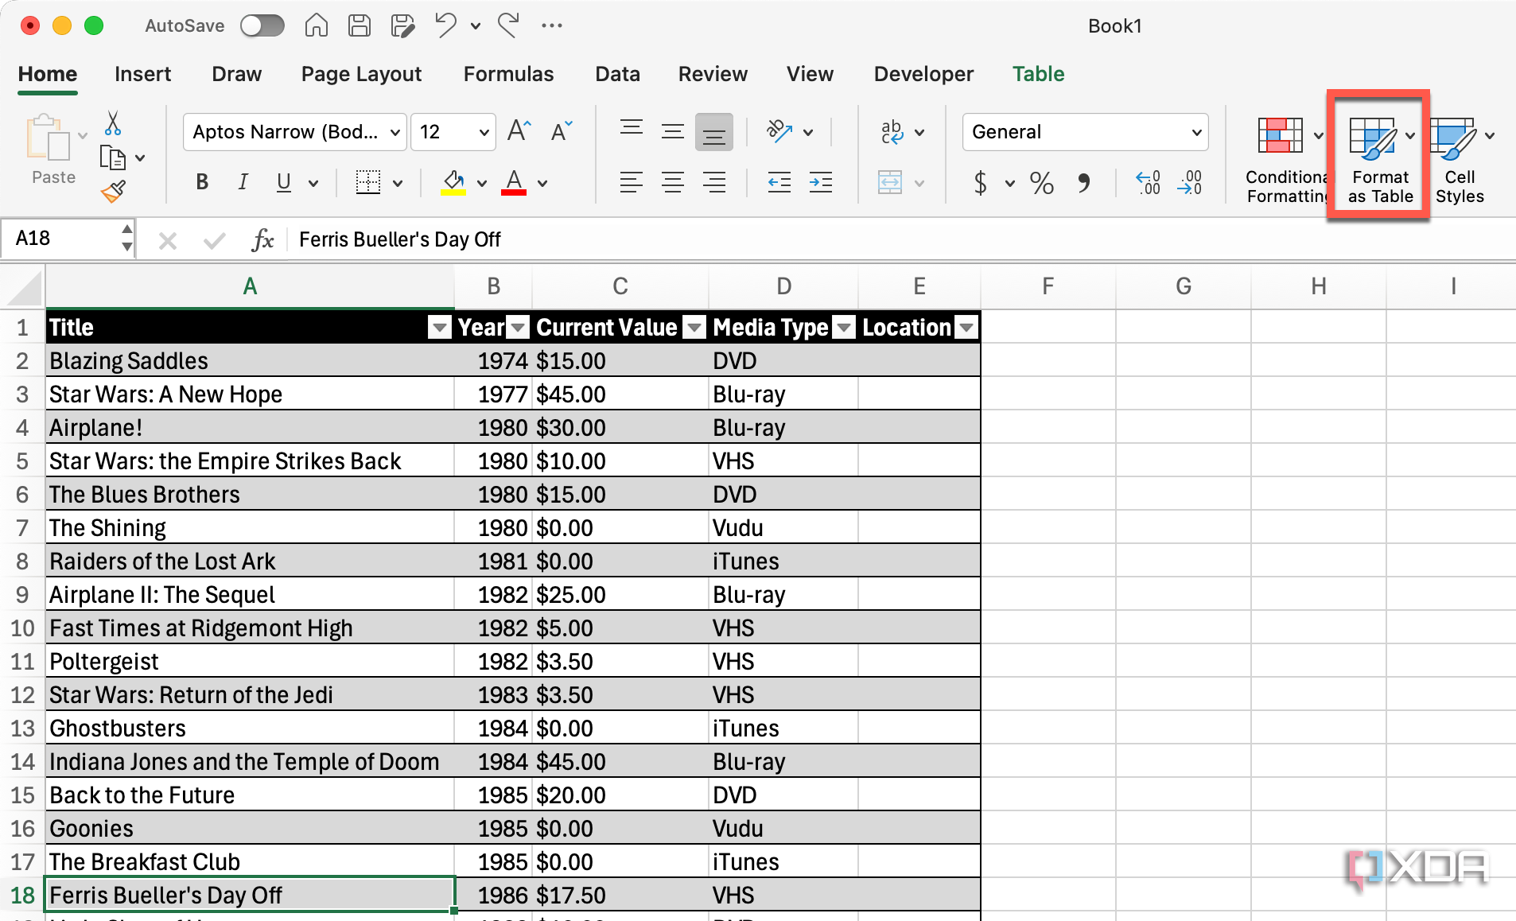Click the Insert Function fx icon

tap(262, 239)
